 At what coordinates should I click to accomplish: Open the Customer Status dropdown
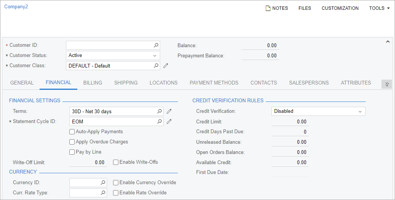pos(155,55)
